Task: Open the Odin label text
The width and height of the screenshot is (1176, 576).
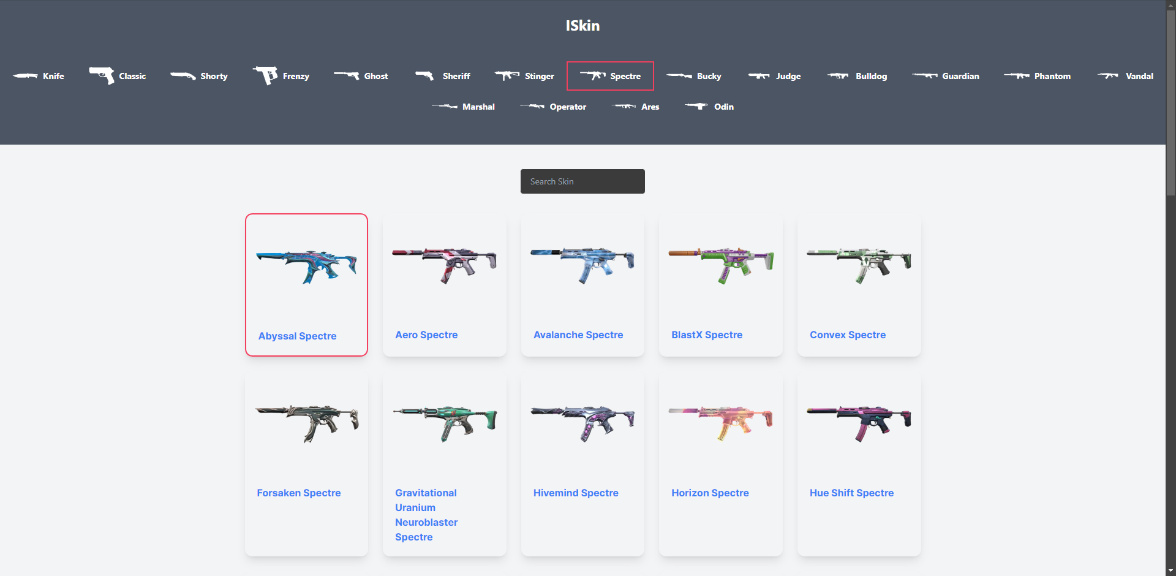Action: pyautogui.click(x=723, y=107)
